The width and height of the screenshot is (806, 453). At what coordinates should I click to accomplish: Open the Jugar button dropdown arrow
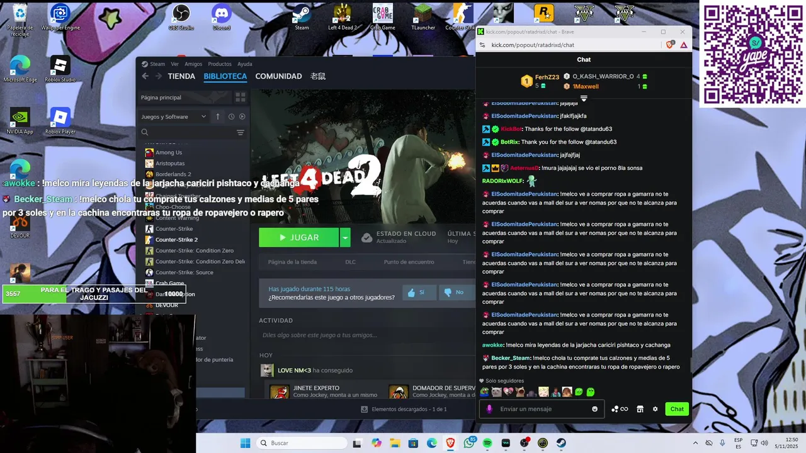tap(345, 237)
